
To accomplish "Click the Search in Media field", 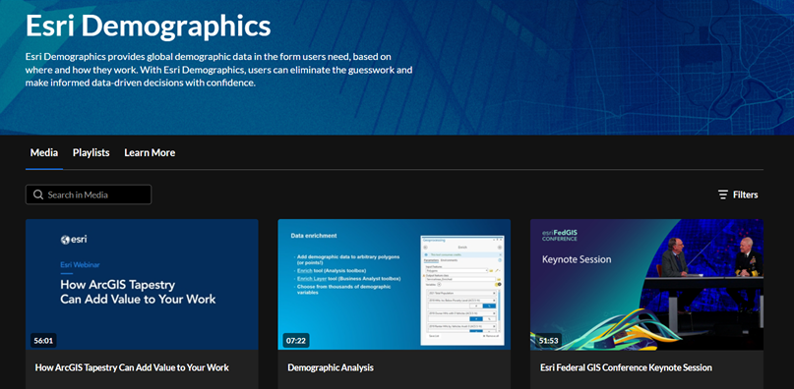I will [89, 194].
